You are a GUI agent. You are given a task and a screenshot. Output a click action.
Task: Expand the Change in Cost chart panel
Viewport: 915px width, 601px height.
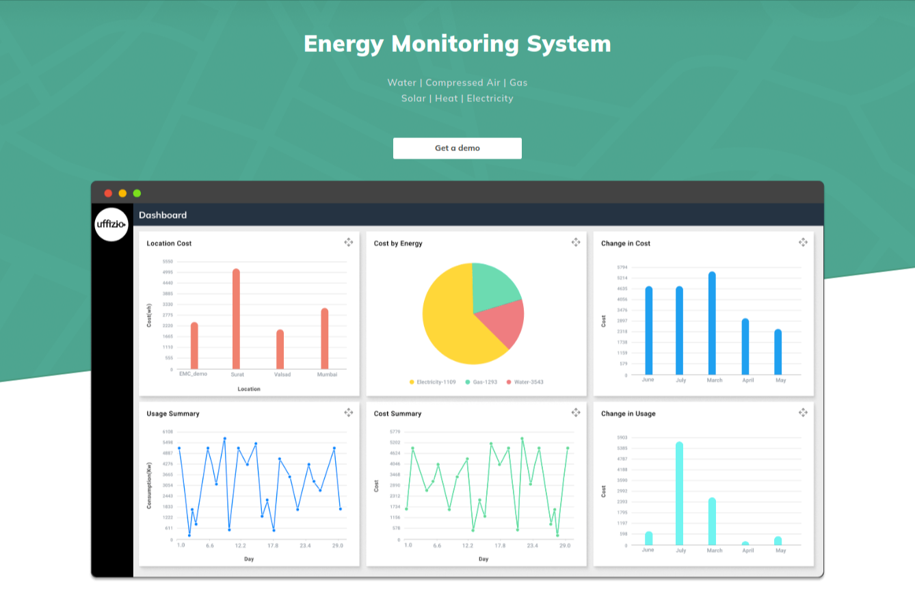803,242
